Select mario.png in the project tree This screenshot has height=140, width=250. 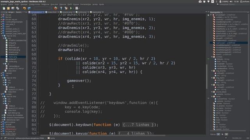click(13, 57)
